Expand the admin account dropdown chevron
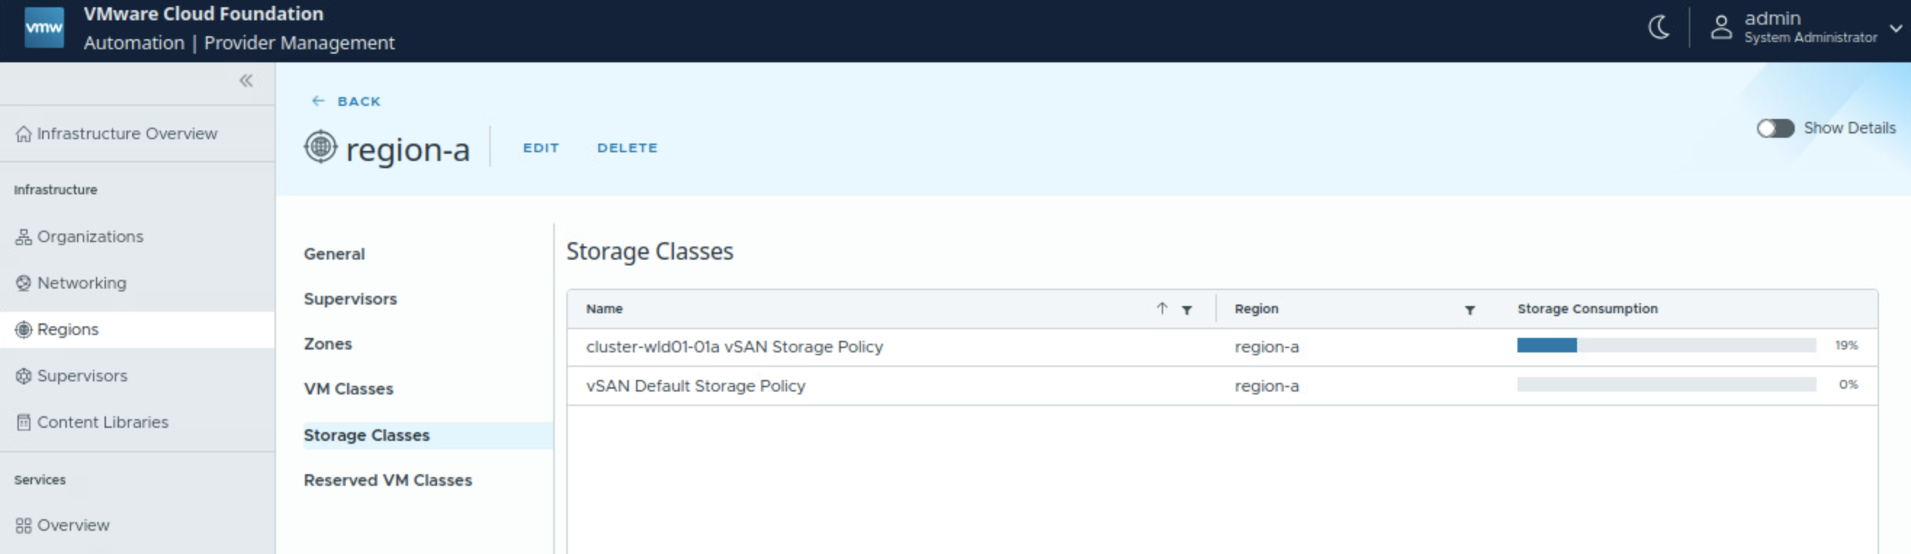Image resolution: width=1911 pixels, height=554 pixels. 1896,28
